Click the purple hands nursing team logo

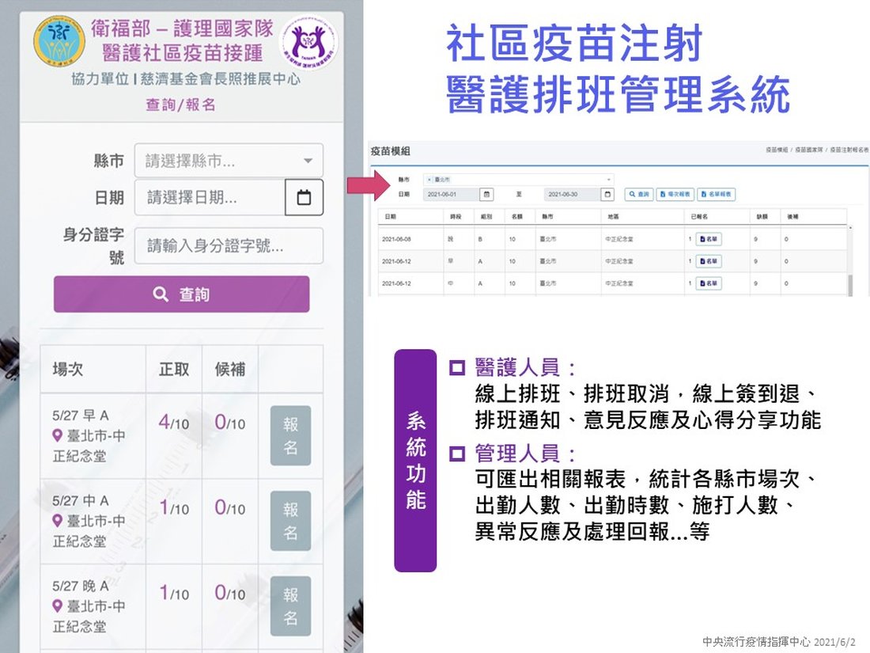click(x=308, y=43)
